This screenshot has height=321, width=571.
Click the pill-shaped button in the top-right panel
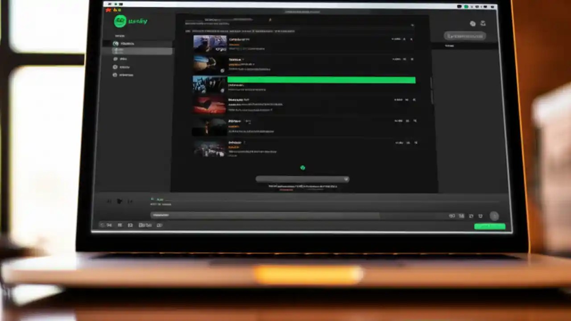pos(465,36)
